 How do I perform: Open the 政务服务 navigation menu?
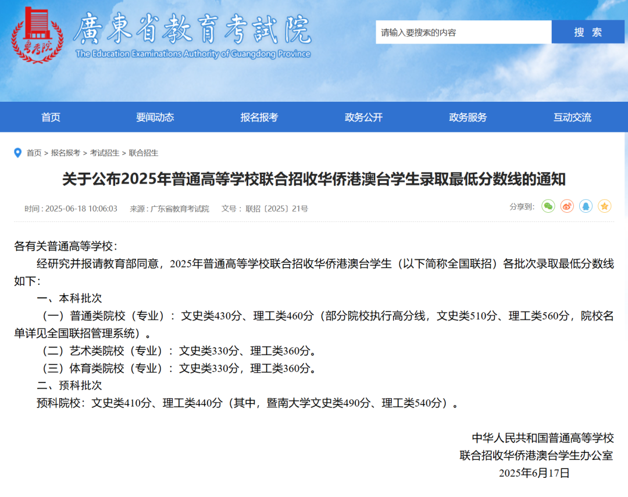[x=468, y=117]
